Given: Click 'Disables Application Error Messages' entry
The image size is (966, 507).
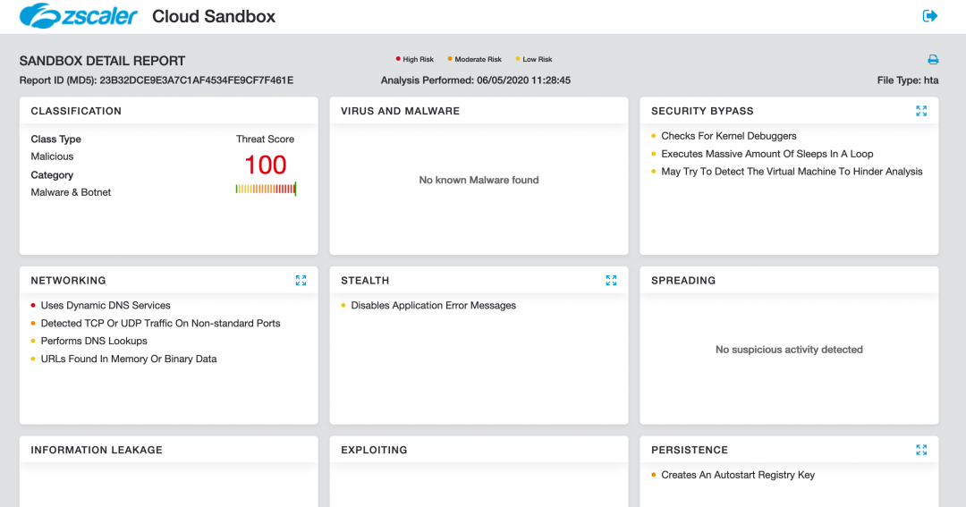Looking at the screenshot, I should (x=433, y=306).
